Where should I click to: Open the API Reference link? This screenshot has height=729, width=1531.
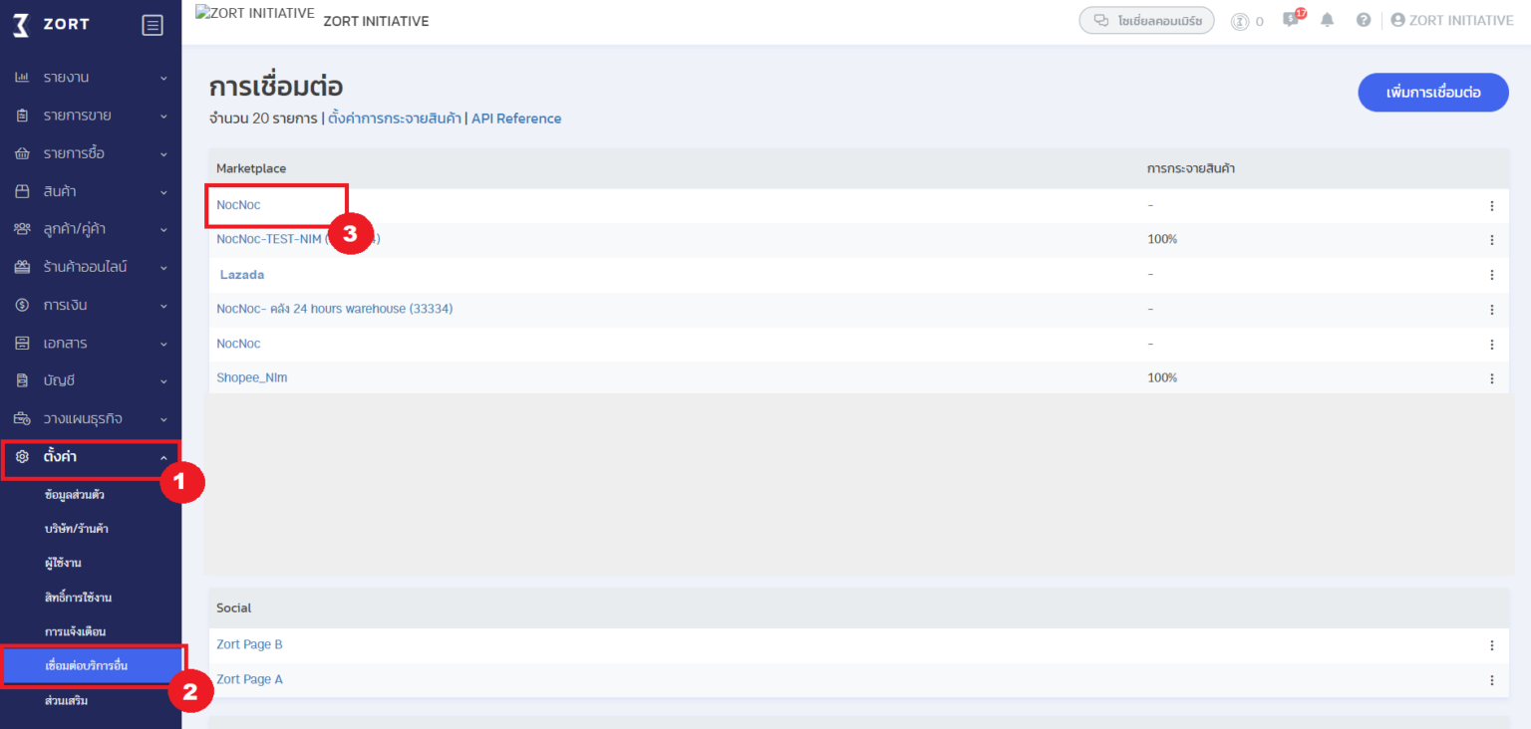(516, 118)
